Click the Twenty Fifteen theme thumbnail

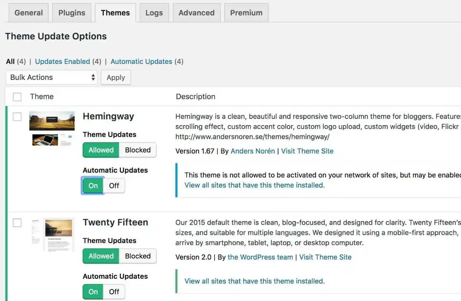[53, 235]
